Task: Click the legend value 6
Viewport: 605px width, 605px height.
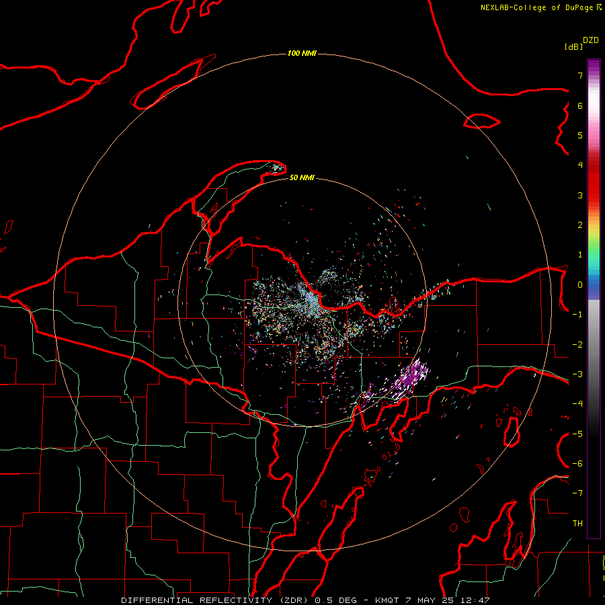Action: 580,106
